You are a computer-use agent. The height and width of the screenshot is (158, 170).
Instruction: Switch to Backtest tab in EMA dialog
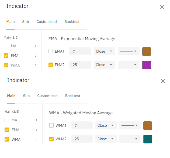[72, 22]
